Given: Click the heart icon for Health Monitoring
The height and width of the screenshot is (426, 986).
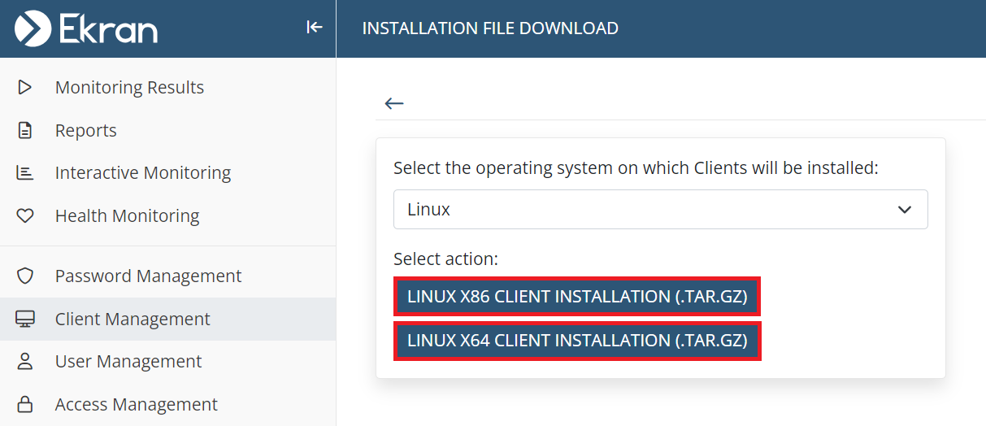Looking at the screenshot, I should point(25,215).
